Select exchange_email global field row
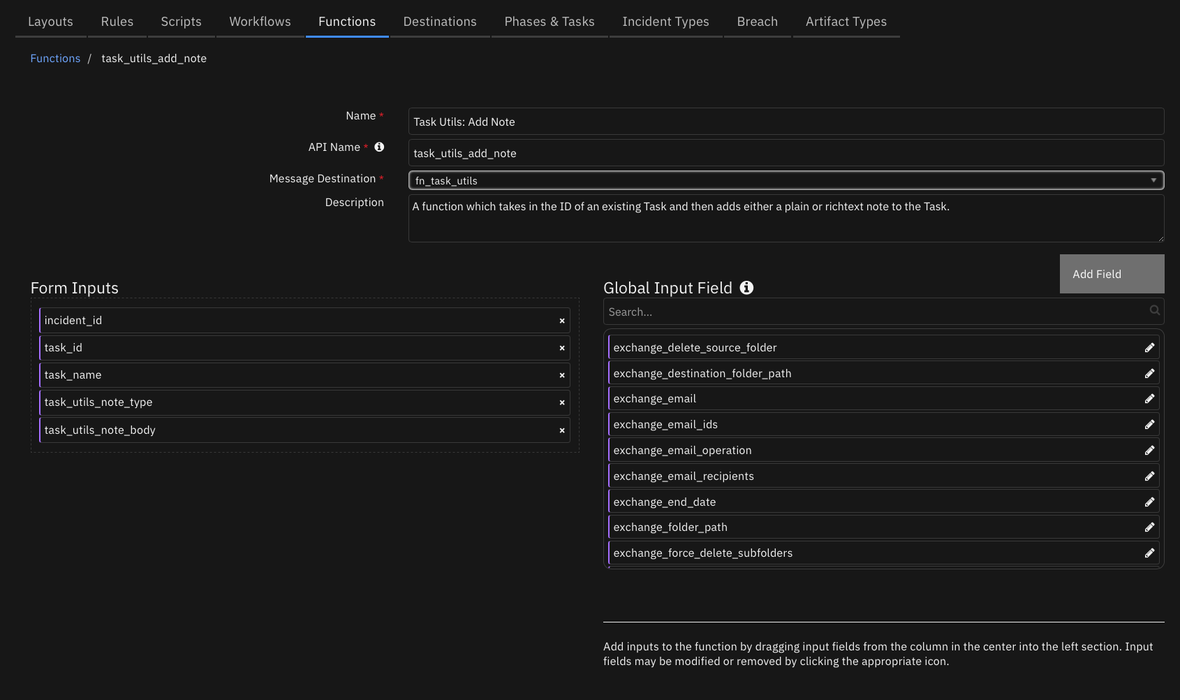 click(884, 399)
